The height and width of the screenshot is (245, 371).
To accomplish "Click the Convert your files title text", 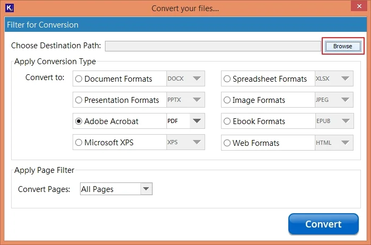I will pyautogui.click(x=185, y=8).
